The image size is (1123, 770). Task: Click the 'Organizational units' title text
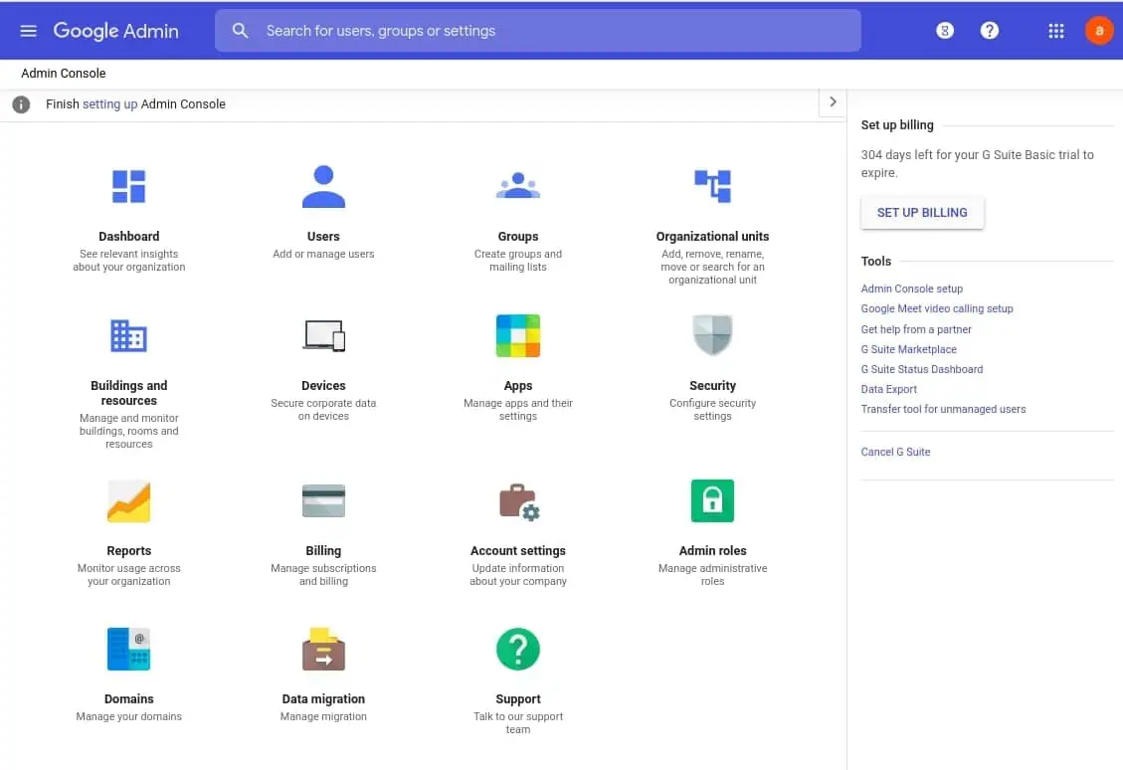712,237
